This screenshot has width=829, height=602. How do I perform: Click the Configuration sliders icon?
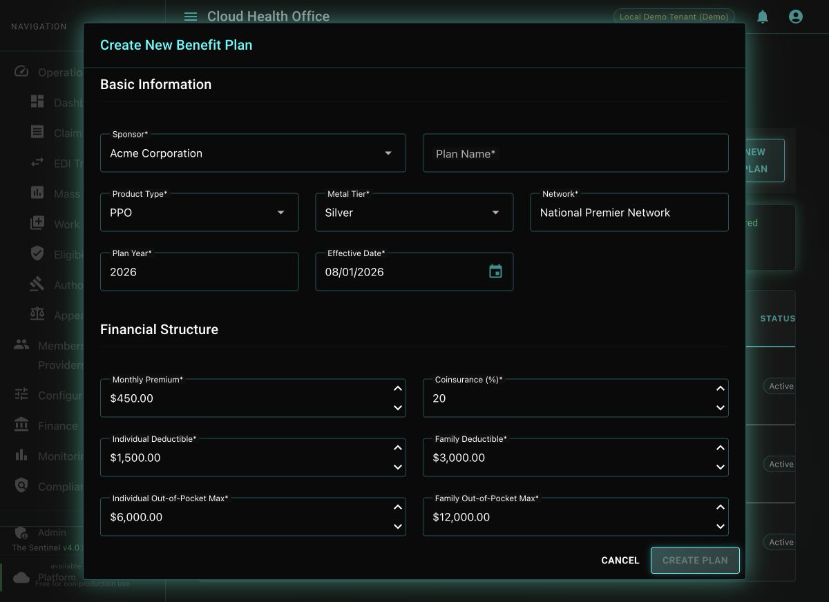[21, 395]
